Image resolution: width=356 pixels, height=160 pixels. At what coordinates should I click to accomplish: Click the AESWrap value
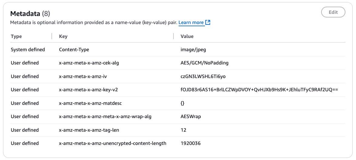[x=191, y=117]
